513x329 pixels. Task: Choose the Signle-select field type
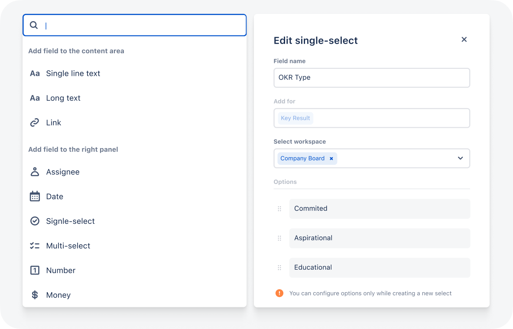pos(70,221)
